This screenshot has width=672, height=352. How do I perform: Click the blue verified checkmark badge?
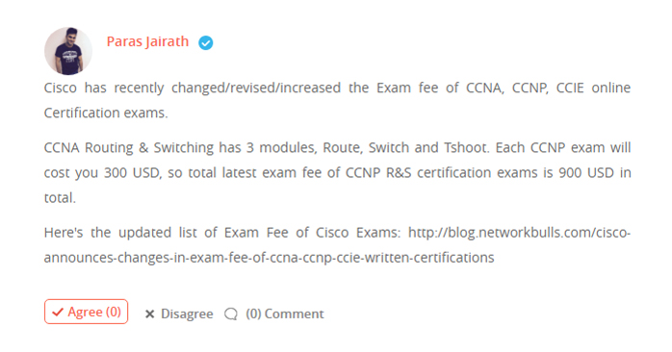206,43
